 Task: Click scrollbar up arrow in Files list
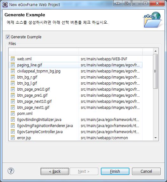click(156, 51)
